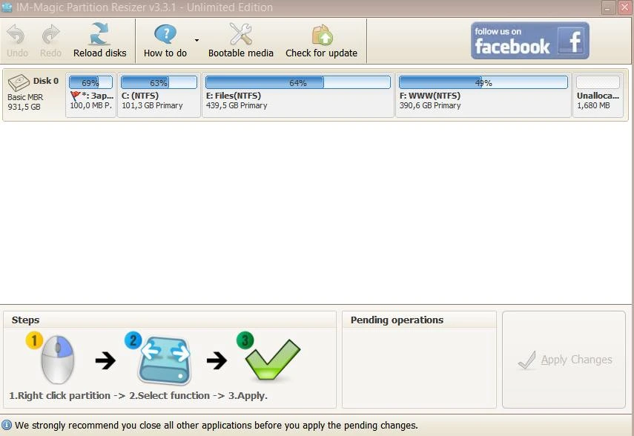634x436 pixels.
Task: Click the Pending operations header
Action: (397, 320)
